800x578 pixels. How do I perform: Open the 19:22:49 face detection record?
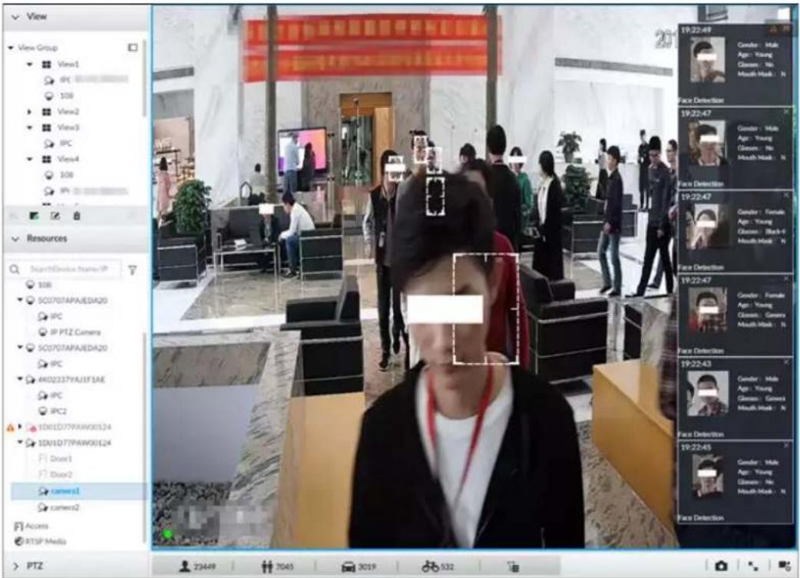click(736, 64)
